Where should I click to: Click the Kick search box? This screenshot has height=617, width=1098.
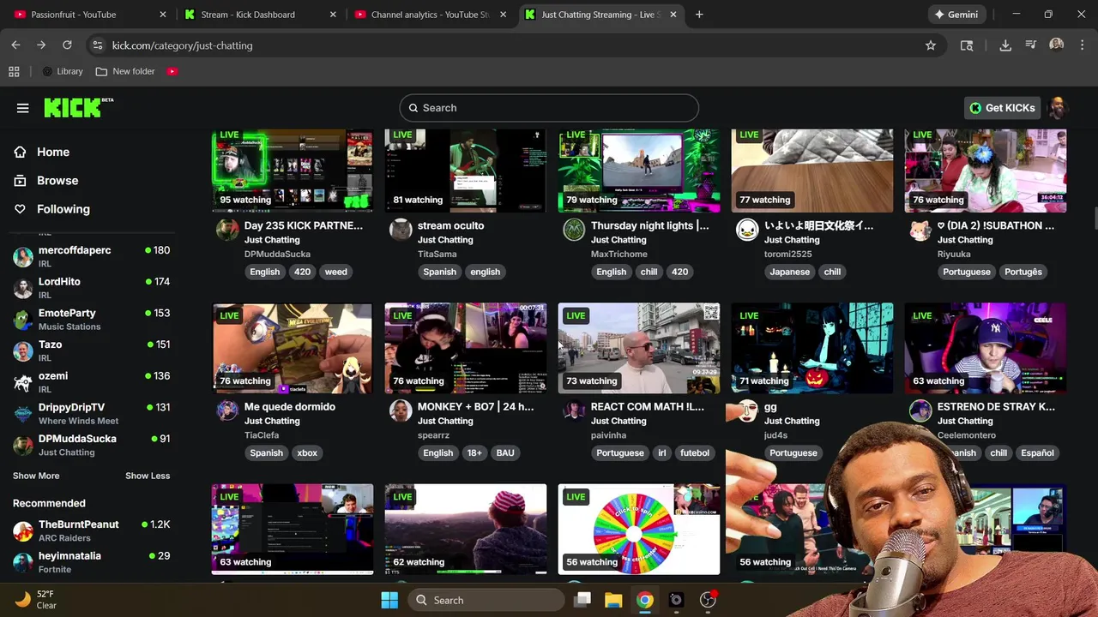pyautogui.click(x=549, y=108)
